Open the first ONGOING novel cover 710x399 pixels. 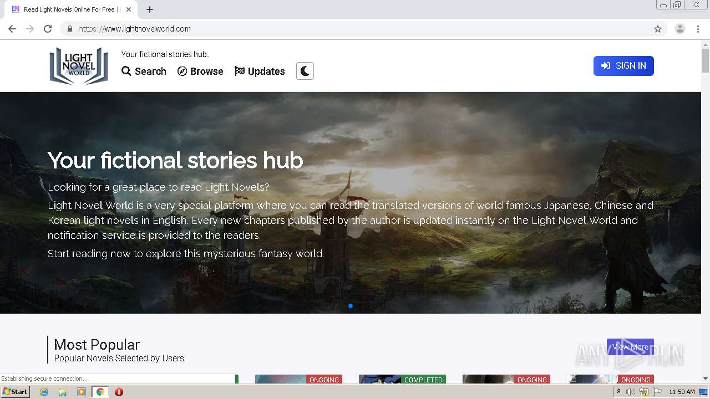(x=298, y=379)
